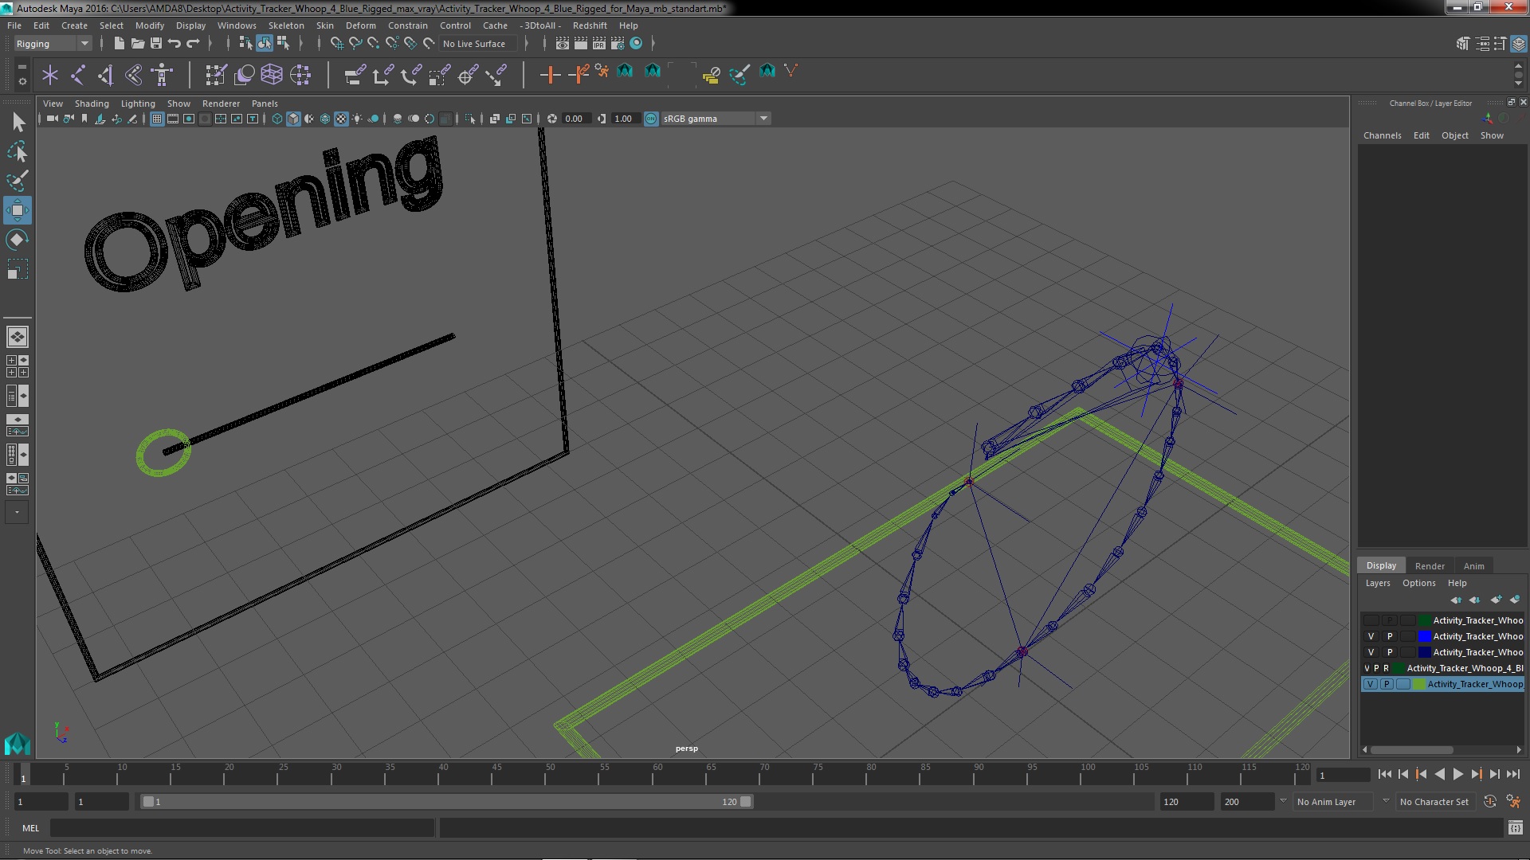Collapse the selection mode buttons group

pos(301,43)
